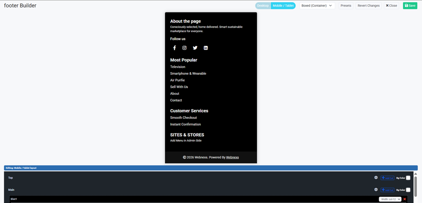The image size is (422, 203).
Task: Click the scrollbar up arrow
Action: click(415, 174)
